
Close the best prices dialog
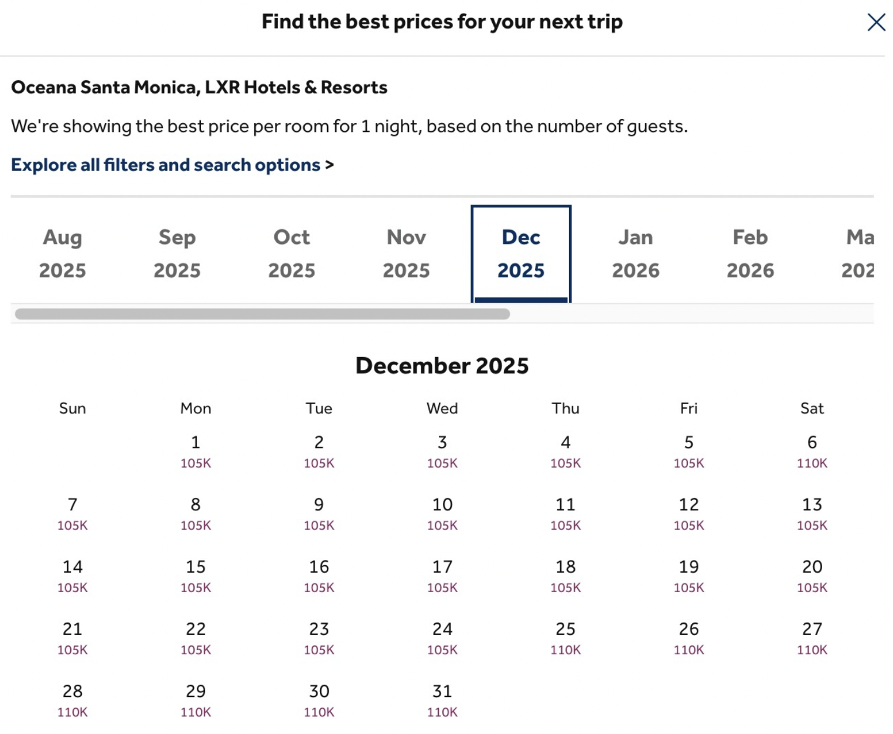pyautogui.click(x=876, y=22)
